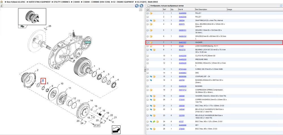The height and width of the screenshot is (135, 283).
Task: Click the yellow note icon in the LOCK WASHER row
Action: pyautogui.click(x=151, y=46)
